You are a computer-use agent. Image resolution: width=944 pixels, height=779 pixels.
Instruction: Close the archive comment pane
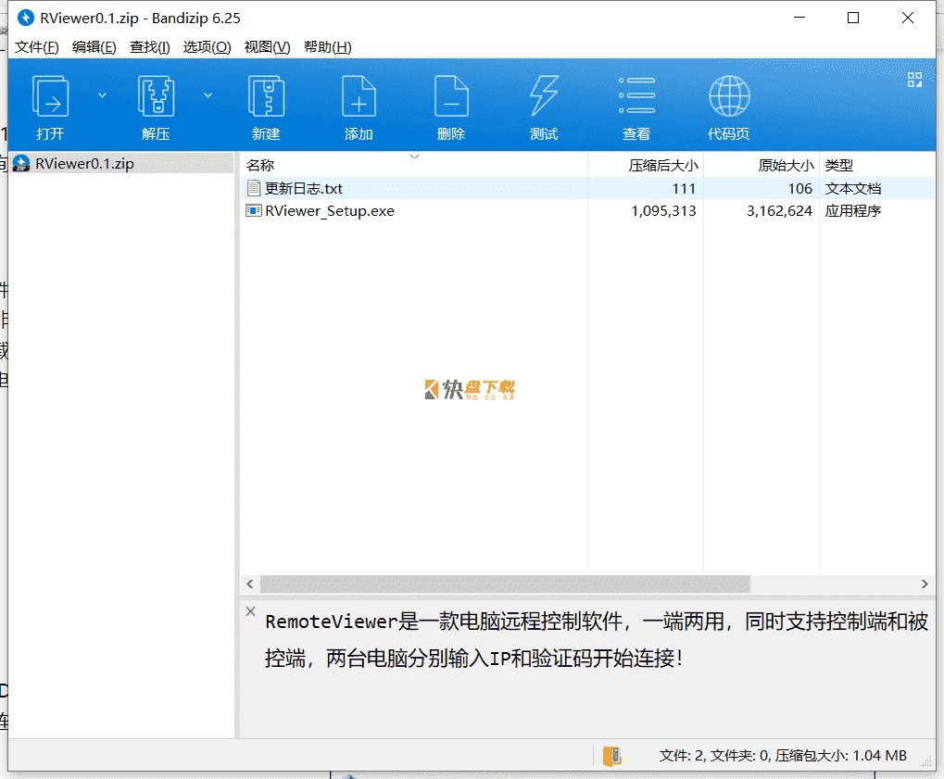251,611
